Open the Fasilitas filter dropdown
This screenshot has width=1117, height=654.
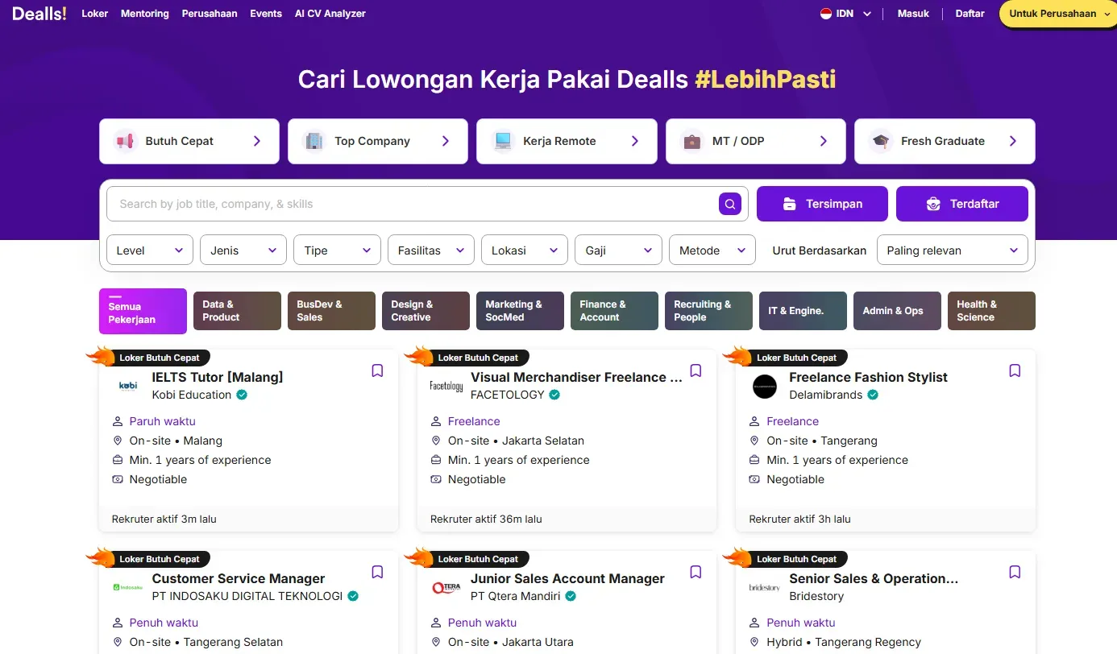(x=431, y=250)
